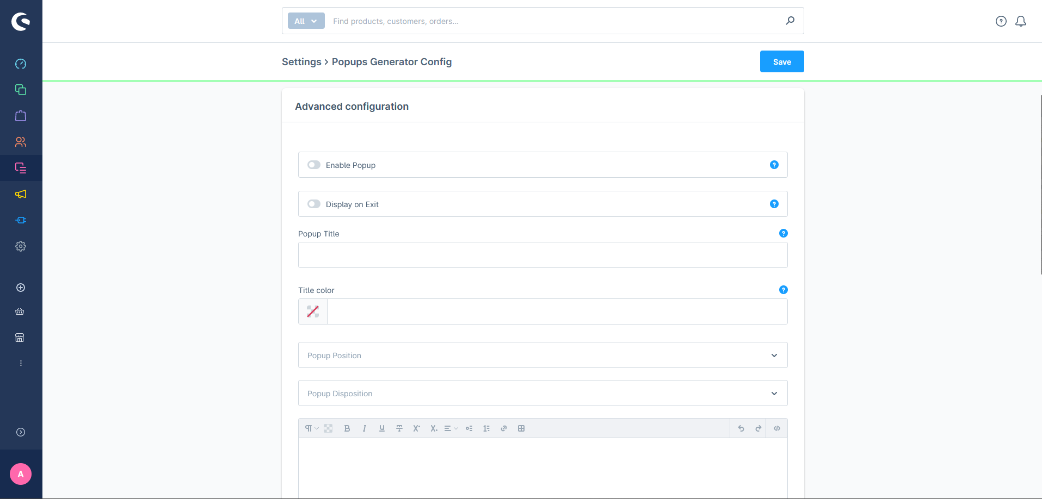This screenshot has width=1042, height=499.
Task: Show help for Title color
Action: pos(784,290)
